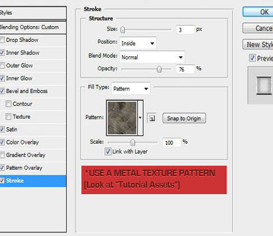This screenshot has width=273, height=236.
Task: Toggle Bevel and Emboss checkbox
Action: (x=2, y=91)
